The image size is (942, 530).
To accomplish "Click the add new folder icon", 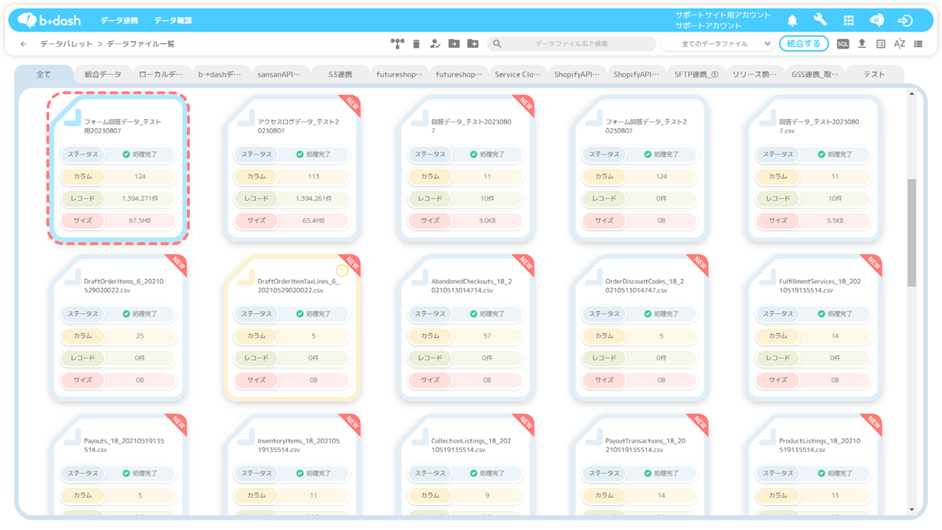I will point(472,44).
